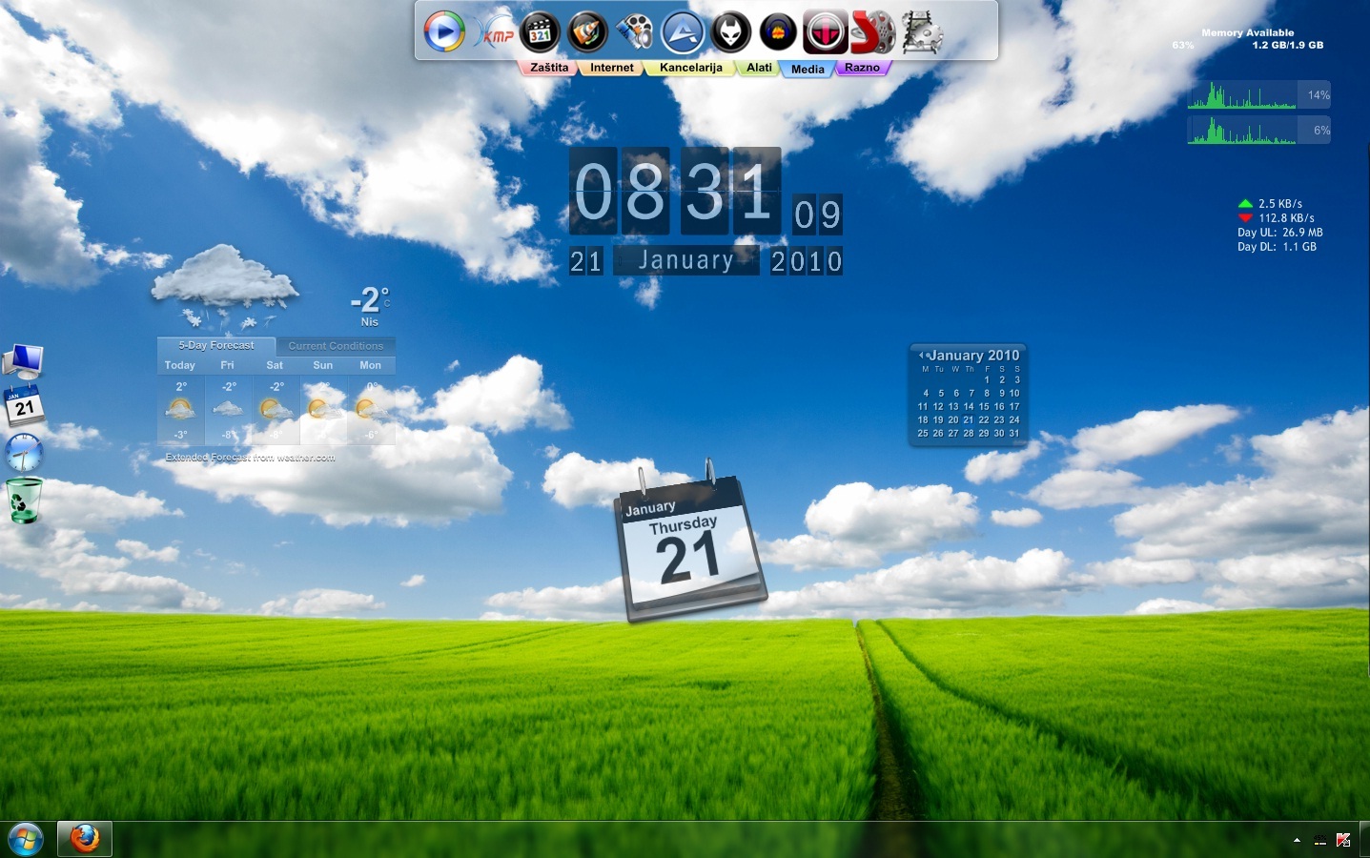Click the flip clock hours digits 08

621,191
